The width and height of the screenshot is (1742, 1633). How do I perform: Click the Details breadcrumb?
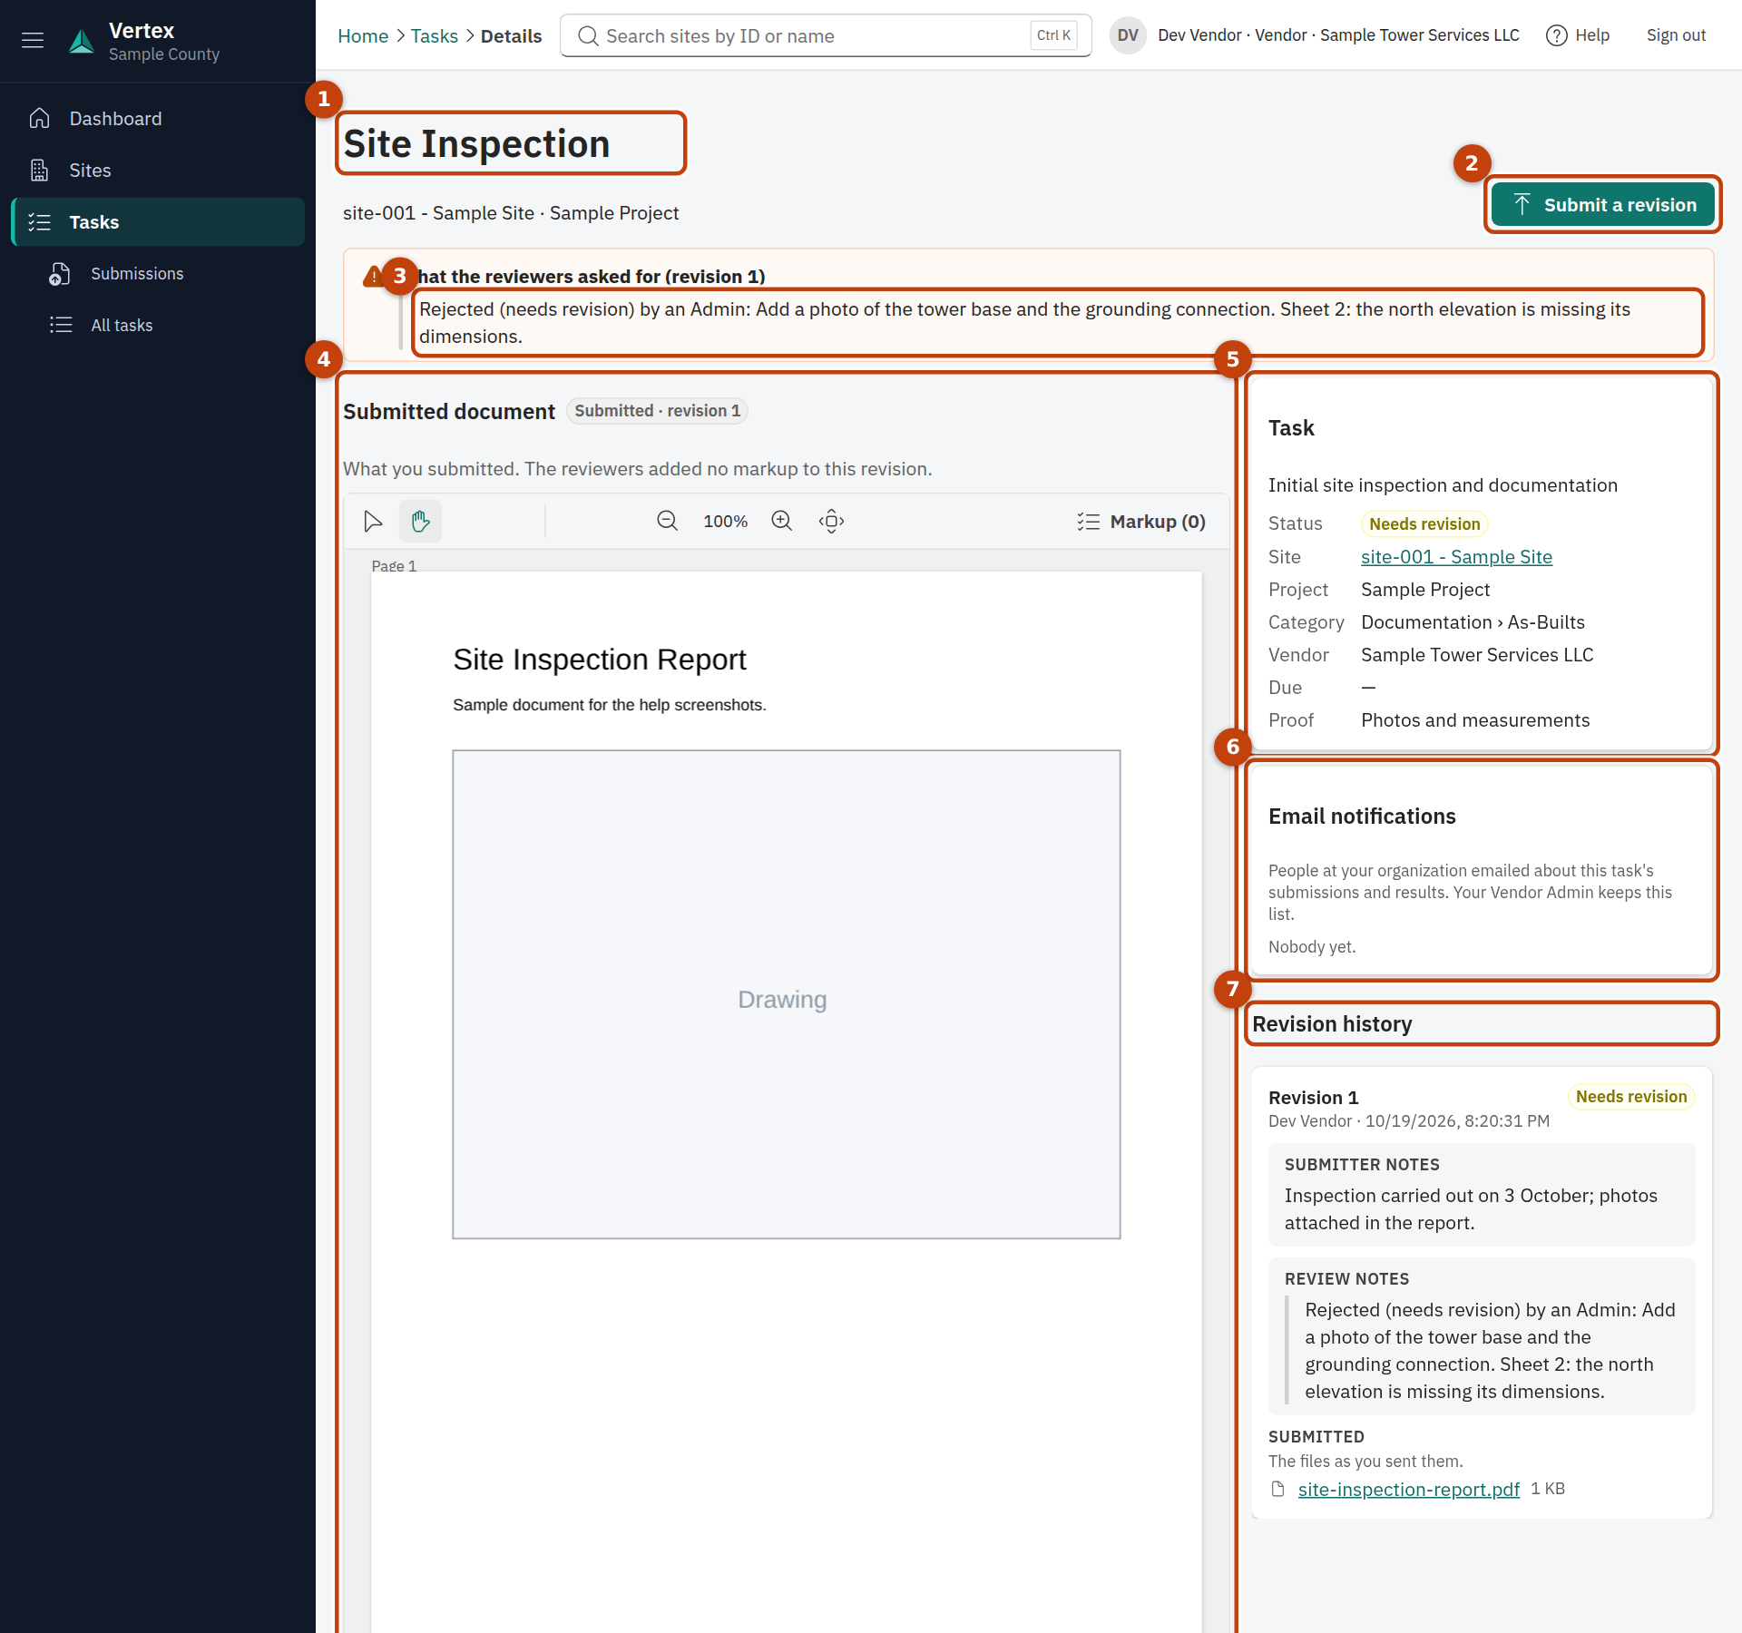tap(512, 36)
